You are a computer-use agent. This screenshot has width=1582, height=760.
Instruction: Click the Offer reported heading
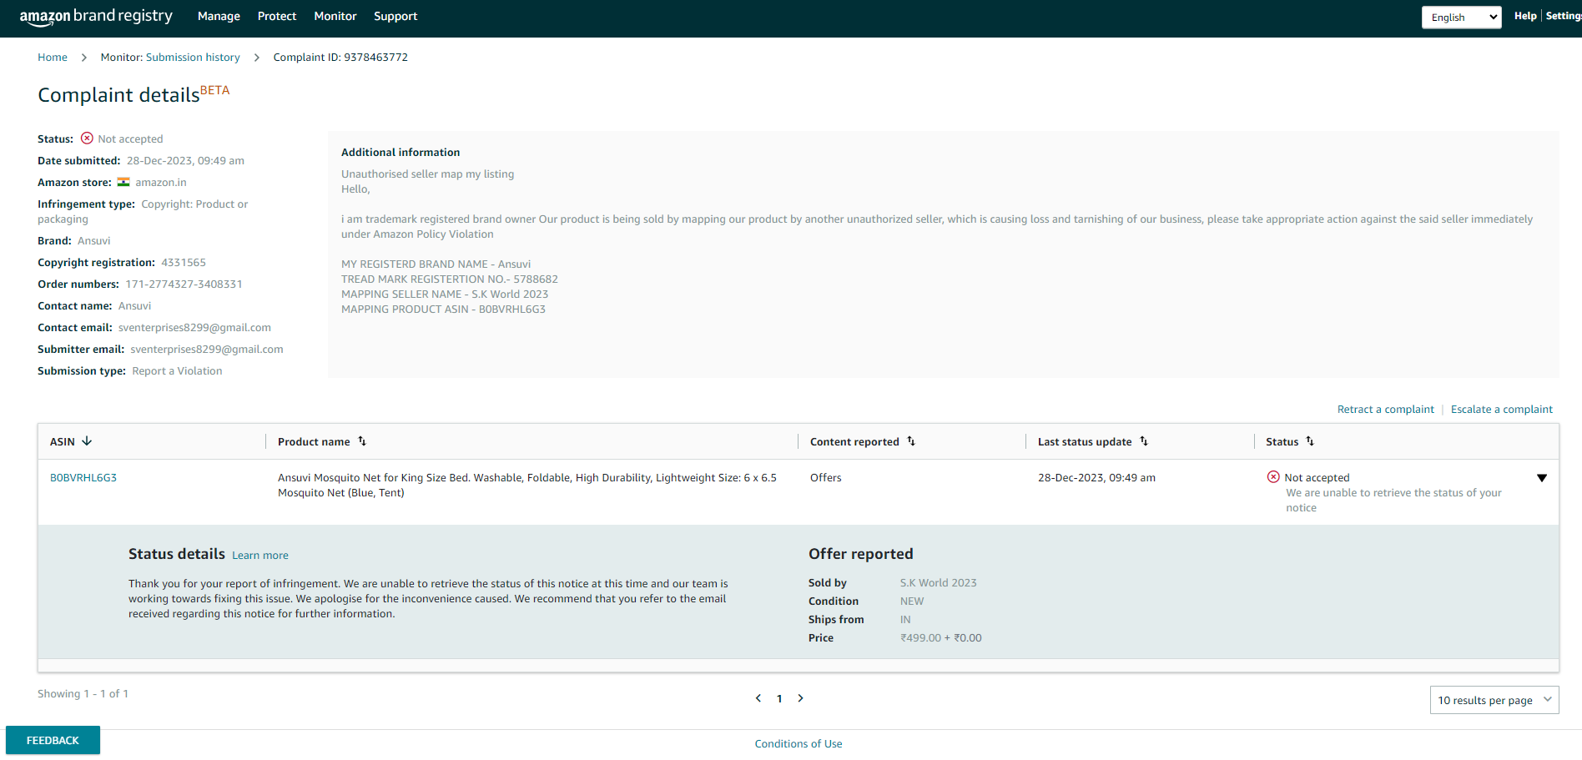pyautogui.click(x=861, y=554)
